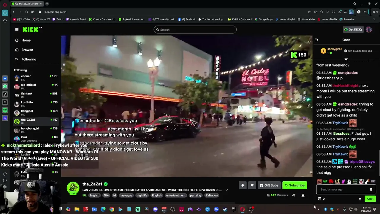Expand the stream title dropdown chevron

pyautogui.click(x=227, y=190)
